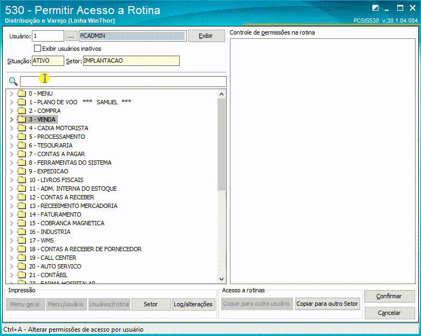Click the Cancelar button
Screen dimensions: 421x336
coord(389,313)
